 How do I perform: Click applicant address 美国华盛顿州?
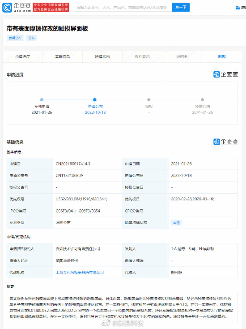click(67, 260)
